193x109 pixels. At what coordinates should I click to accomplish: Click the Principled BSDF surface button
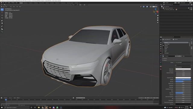[183, 63]
